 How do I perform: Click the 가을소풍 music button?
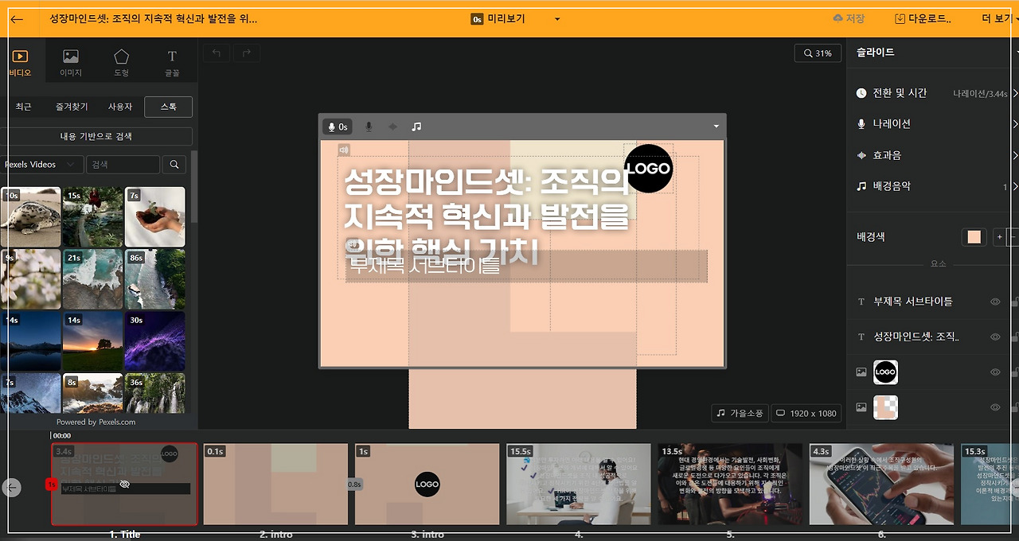(x=740, y=414)
